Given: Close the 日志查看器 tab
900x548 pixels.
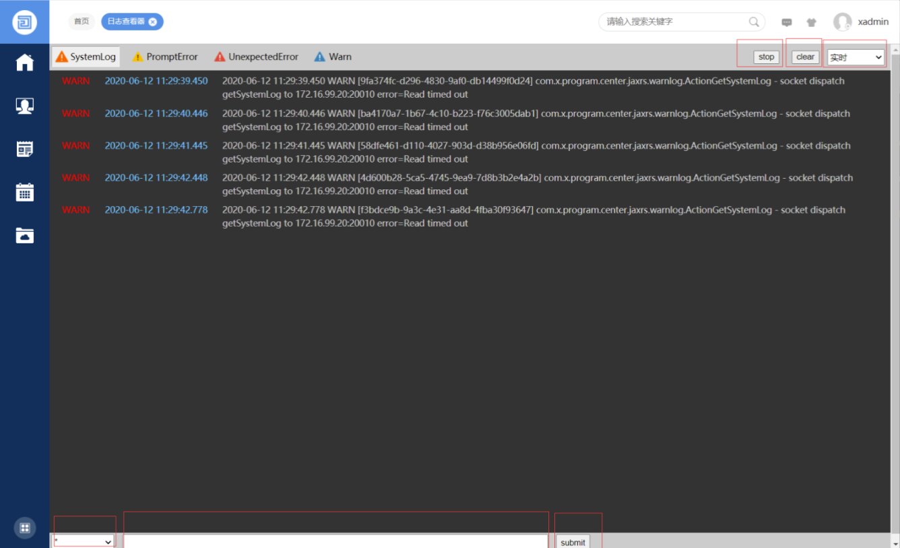Looking at the screenshot, I should click(153, 22).
